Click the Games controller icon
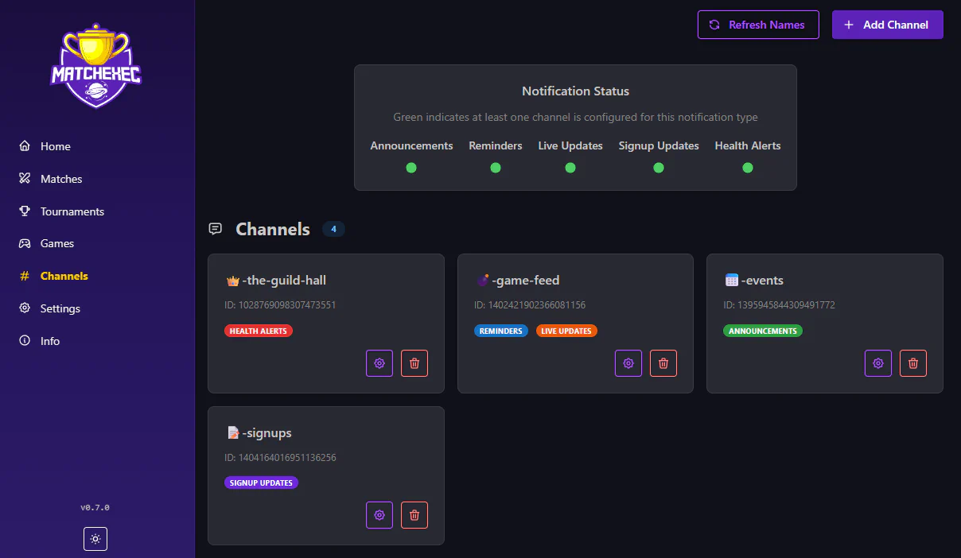961x558 pixels. pos(24,243)
